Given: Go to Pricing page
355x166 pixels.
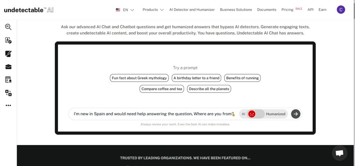Looking at the screenshot, I should [287, 10].
